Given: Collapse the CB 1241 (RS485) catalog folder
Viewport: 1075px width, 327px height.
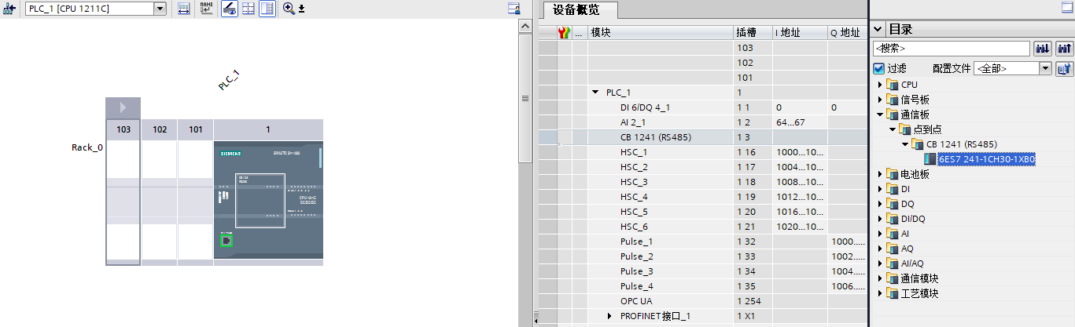Looking at the screenshot, I should tap(905, 144).
